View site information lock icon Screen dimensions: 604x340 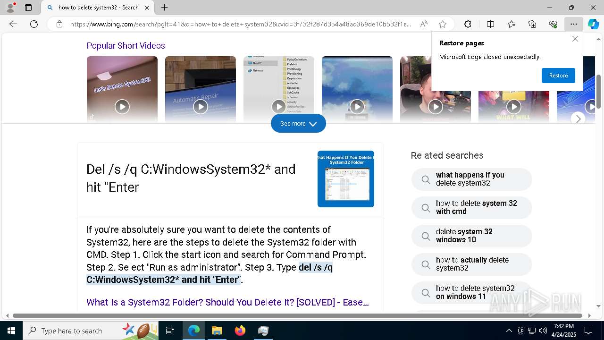(59, 24)
